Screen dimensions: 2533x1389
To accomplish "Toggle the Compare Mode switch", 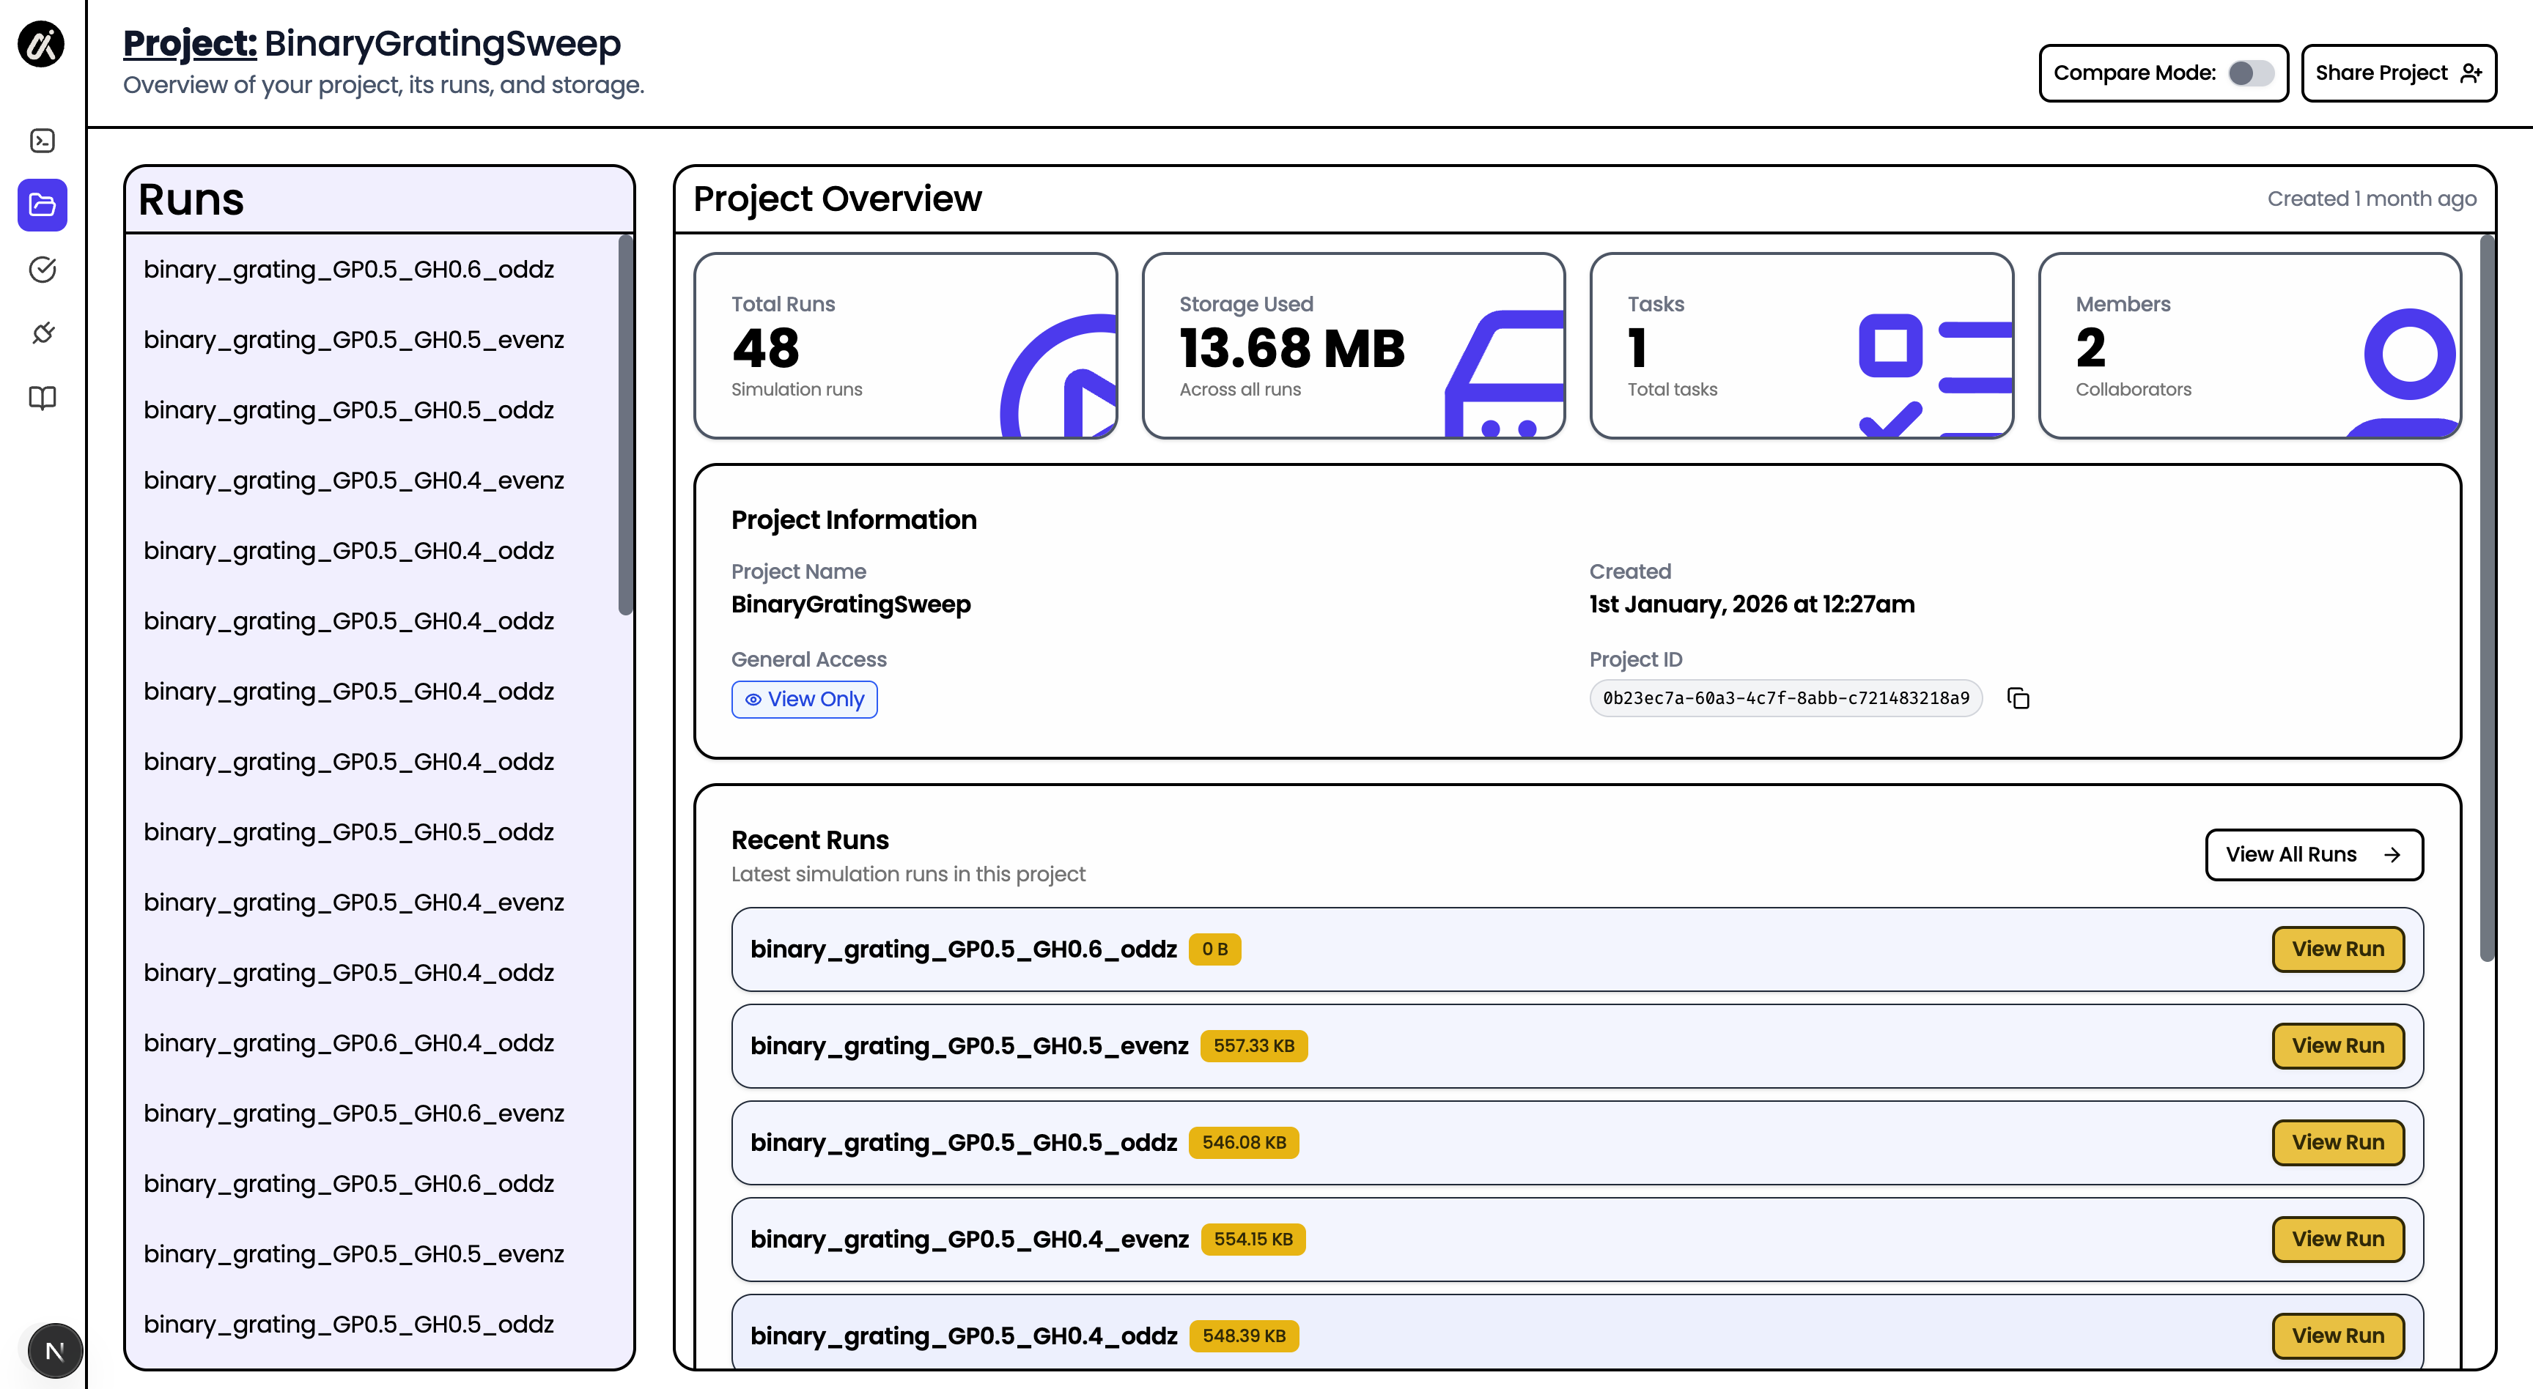I will click(2250, 73).
